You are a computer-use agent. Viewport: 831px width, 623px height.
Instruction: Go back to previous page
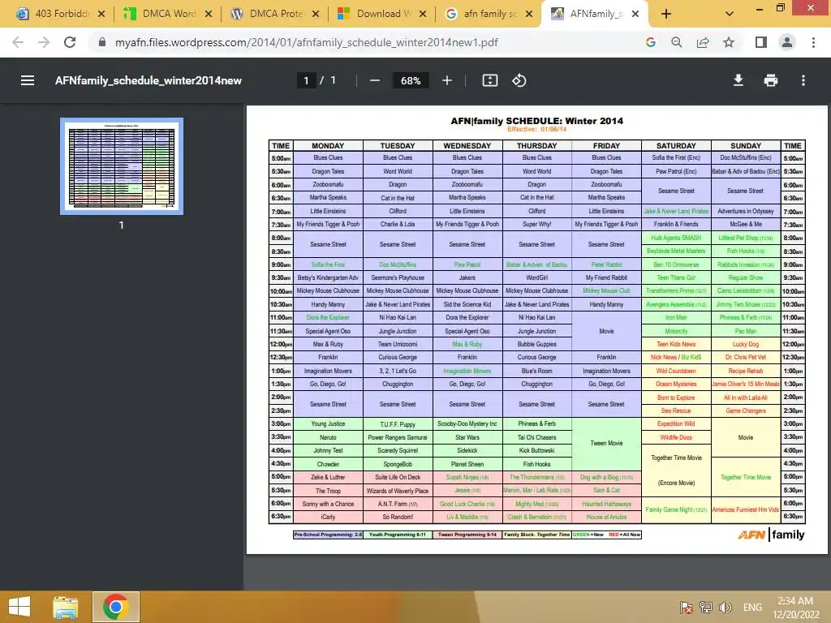[x=18, y=42]
